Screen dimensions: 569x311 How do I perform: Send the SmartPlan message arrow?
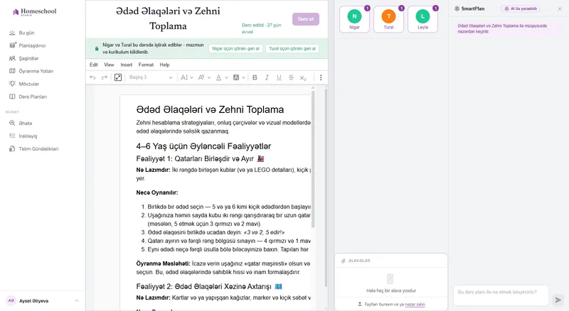point(558,300)
